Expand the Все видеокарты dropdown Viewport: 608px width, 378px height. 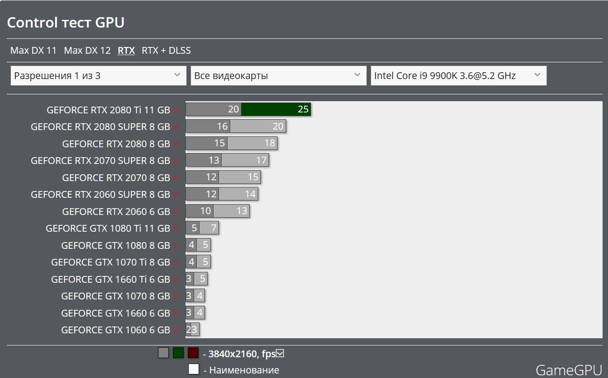pos(278,76)
